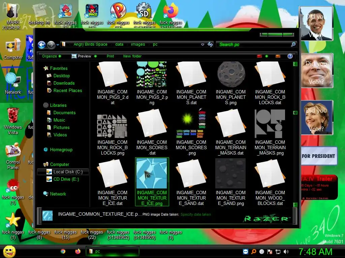Click the file list scroll-down arrow
The width and height of the screenshot is (345, 258).
coord(295,205)
